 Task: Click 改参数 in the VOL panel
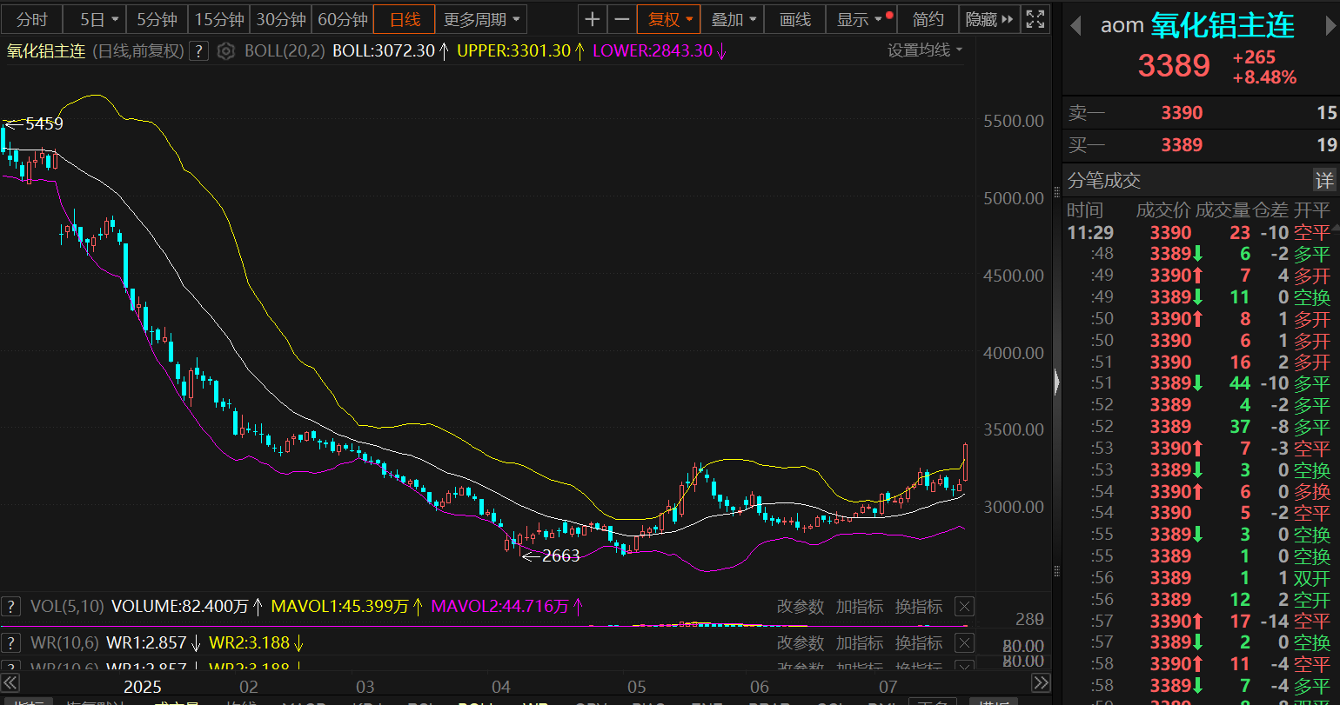tap(800, 607)
